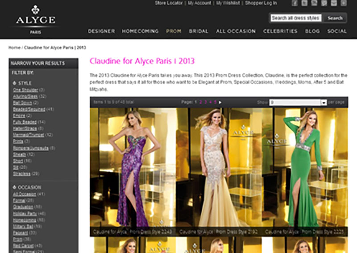The width and height of the screenshot is (357, 253).
Task: Go to next results page arrow
Action: [220, 102]
